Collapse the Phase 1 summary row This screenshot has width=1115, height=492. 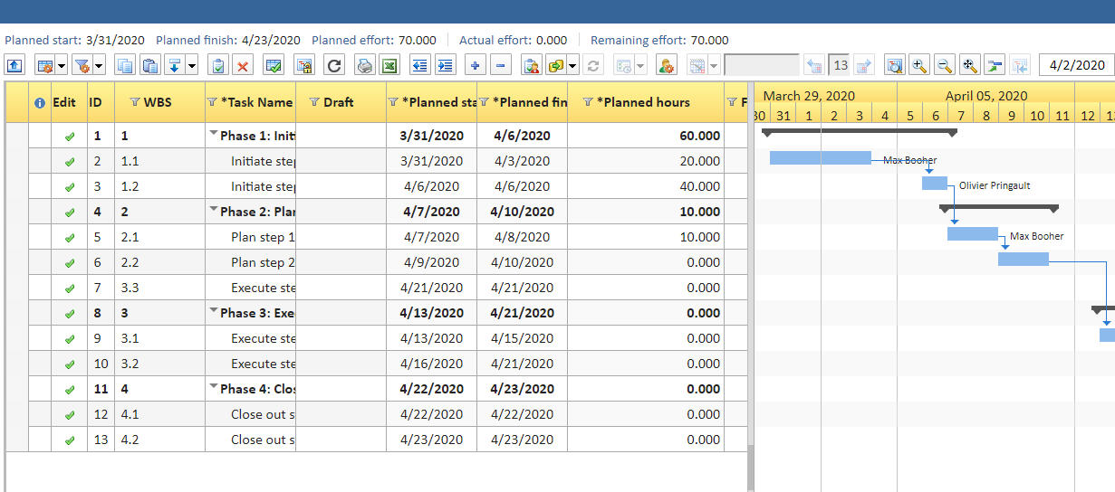214,134
